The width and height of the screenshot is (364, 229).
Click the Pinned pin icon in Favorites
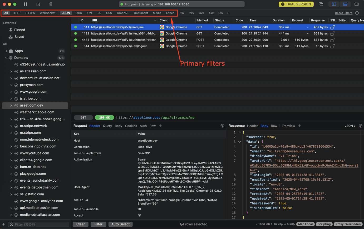click(11, 30)
